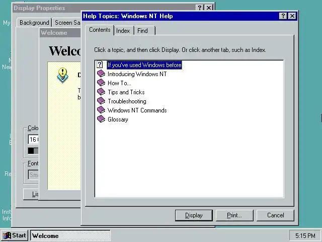The width and height of the screenshot is (322, 242).
Task: Switch to the Index tab
Action: pos(123,31)
